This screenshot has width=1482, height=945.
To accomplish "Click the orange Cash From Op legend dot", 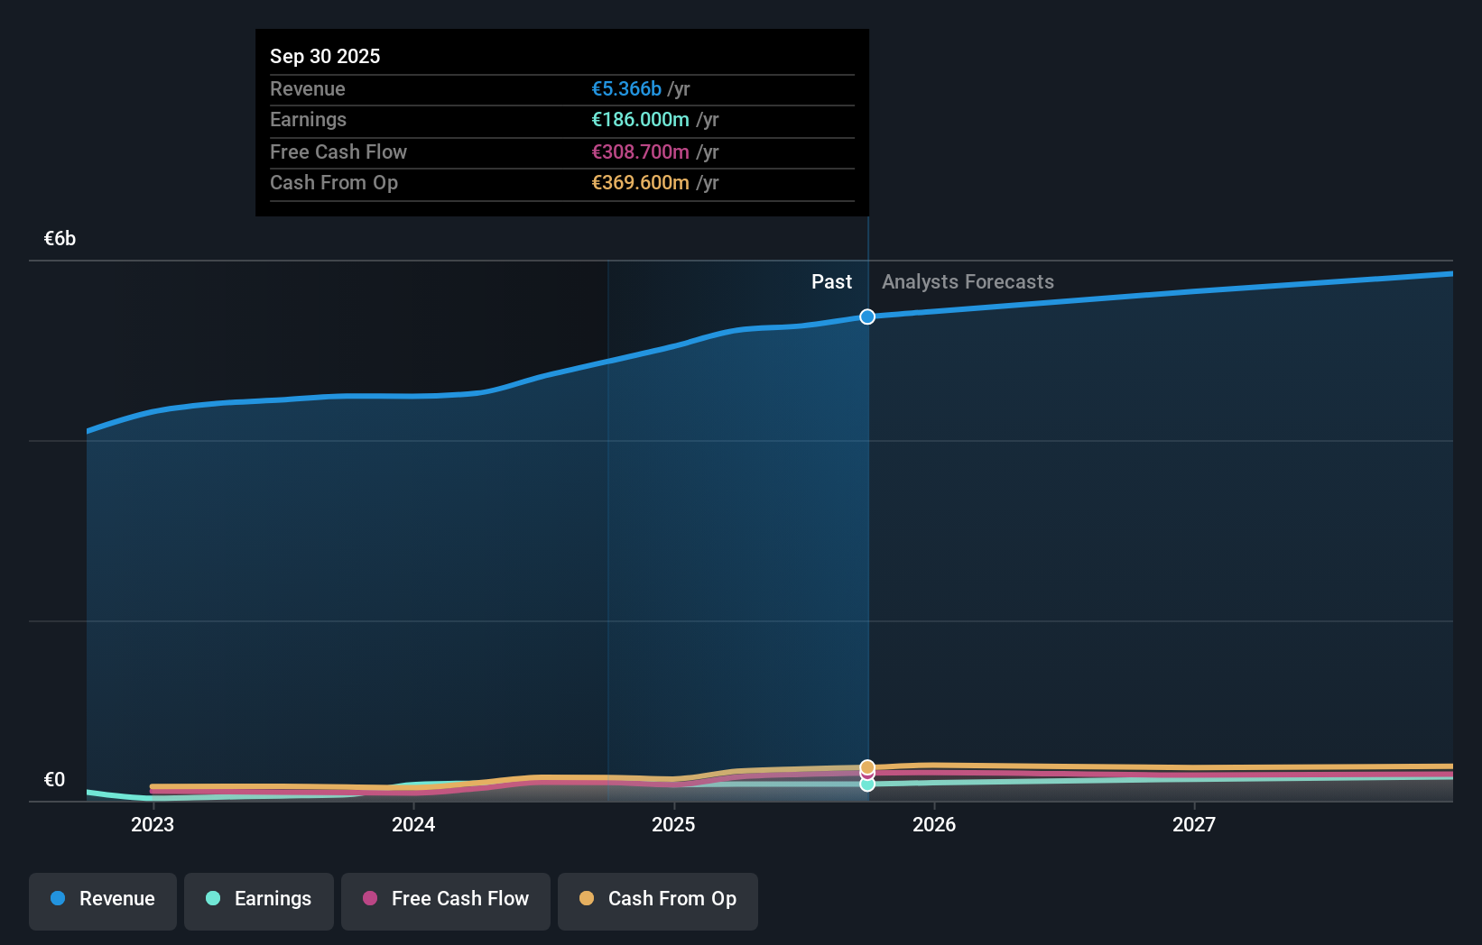I will (x=587, y=898).
